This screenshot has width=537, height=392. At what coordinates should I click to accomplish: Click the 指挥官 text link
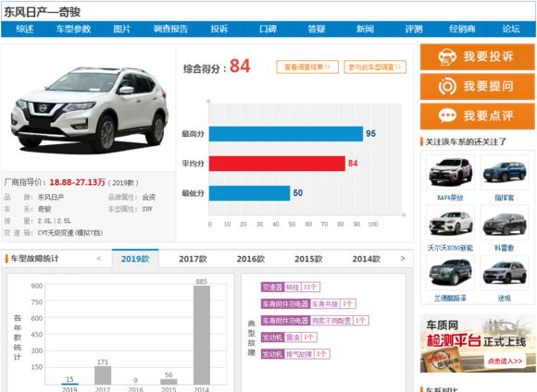pos(504,198)
